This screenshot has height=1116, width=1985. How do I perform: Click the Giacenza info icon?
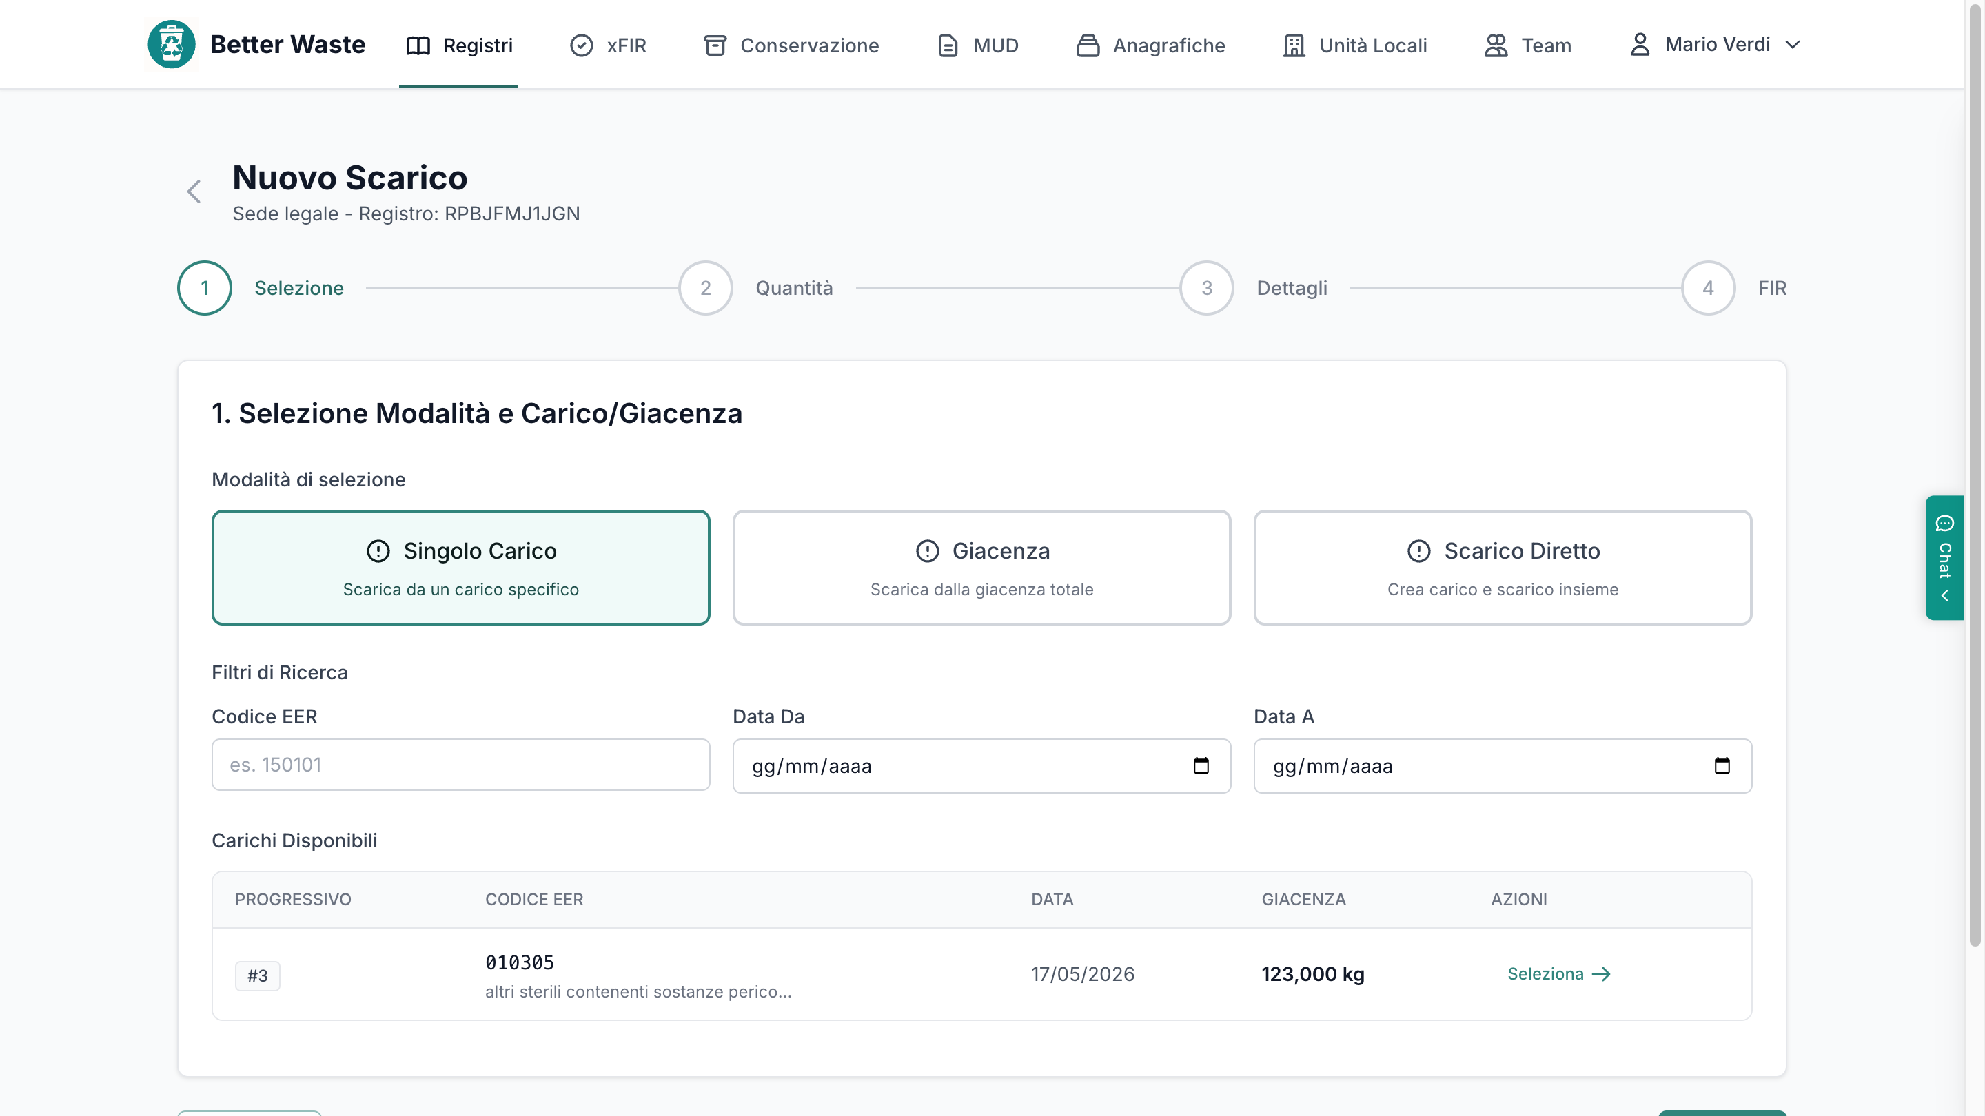pyautogui.click(x=927, y=551)
